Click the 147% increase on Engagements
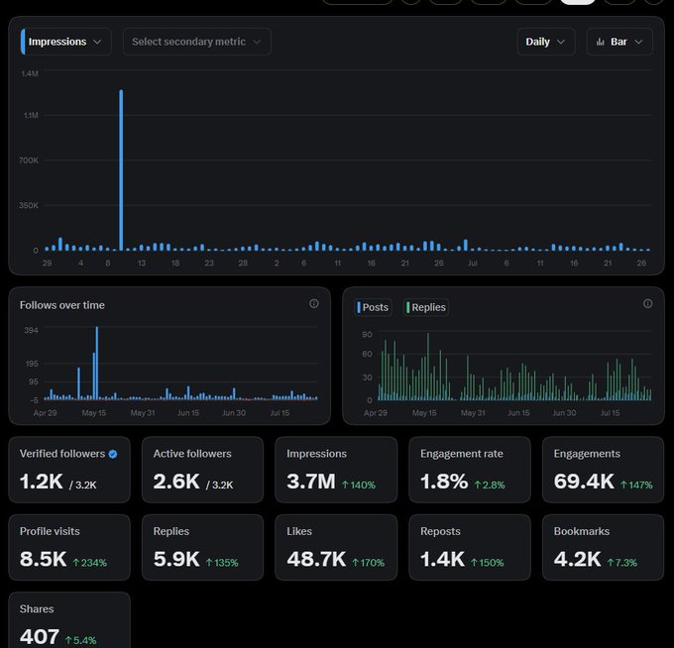The width and height of the screenshot is (674, 648). 636,485
